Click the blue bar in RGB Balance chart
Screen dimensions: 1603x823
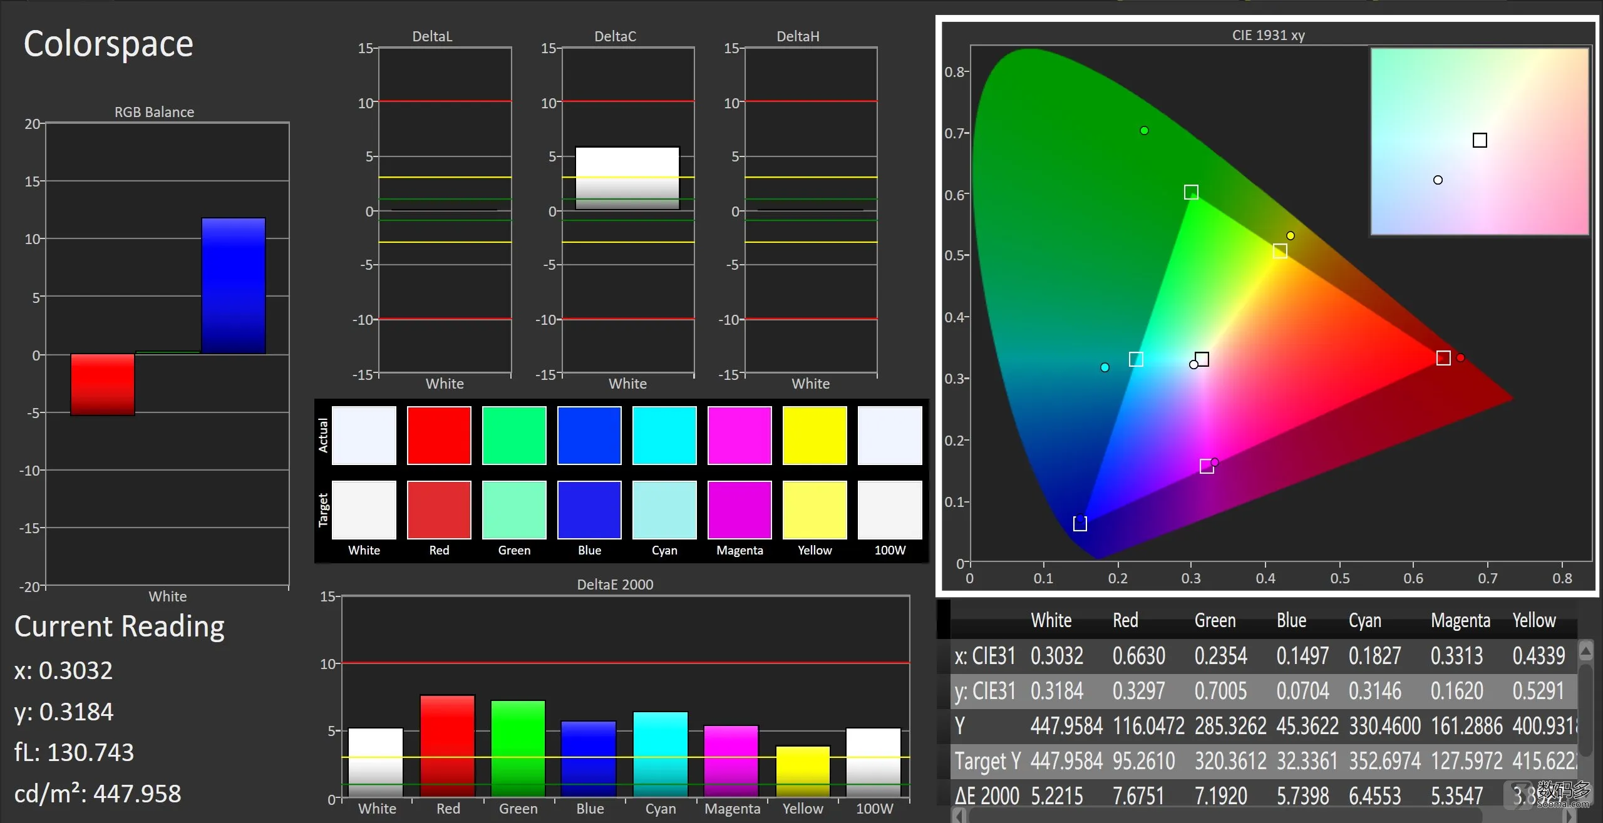tap(234, 286)
